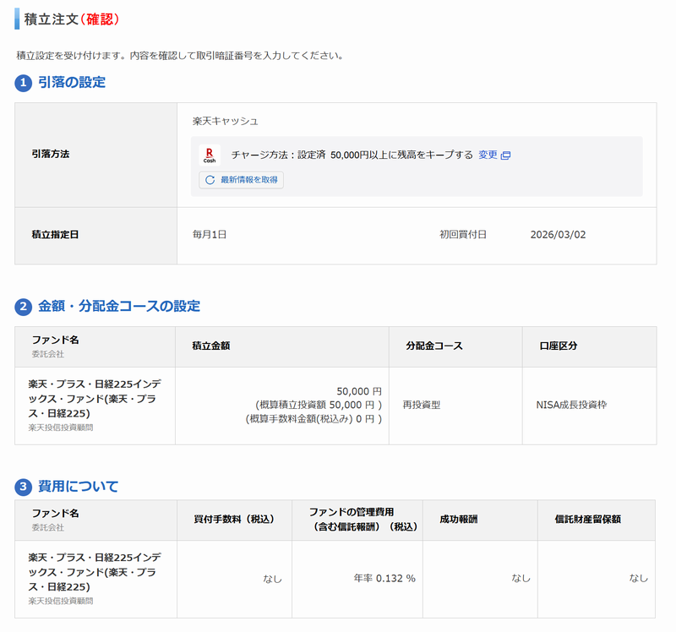Click the Rakuten Cash logo icon
Image resolution: width=676 pixels, height=632 pixels.
(x=209, y=155)
